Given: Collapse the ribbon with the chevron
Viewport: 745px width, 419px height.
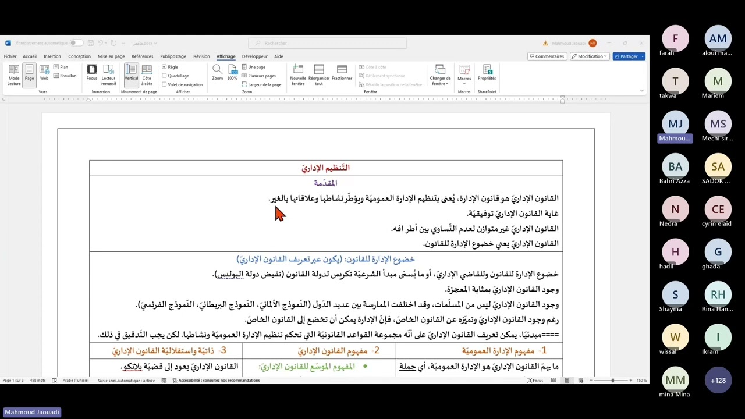Looking at the screenshot, I should click(641, 90).
